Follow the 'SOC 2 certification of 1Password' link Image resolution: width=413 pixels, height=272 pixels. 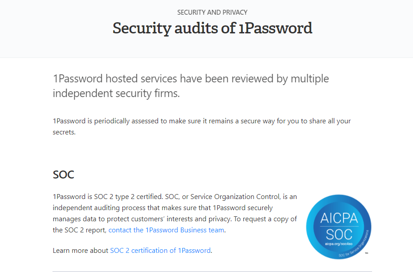tap(160, 250)
